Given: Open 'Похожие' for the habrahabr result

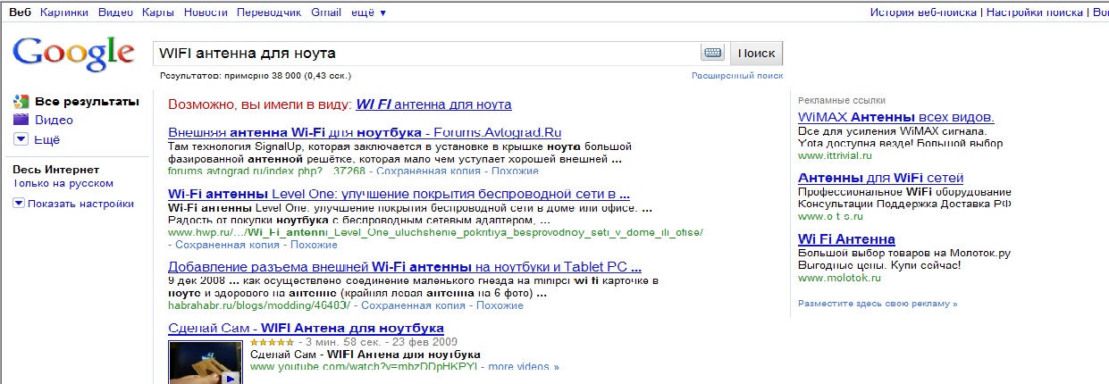Looking at the screenshot, I should pyautogui.click(x=500, y=305).
